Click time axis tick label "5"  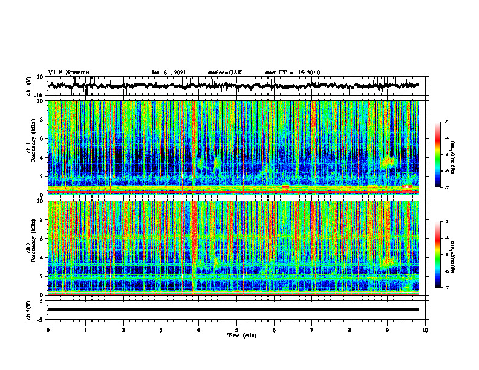click(236, 330)
